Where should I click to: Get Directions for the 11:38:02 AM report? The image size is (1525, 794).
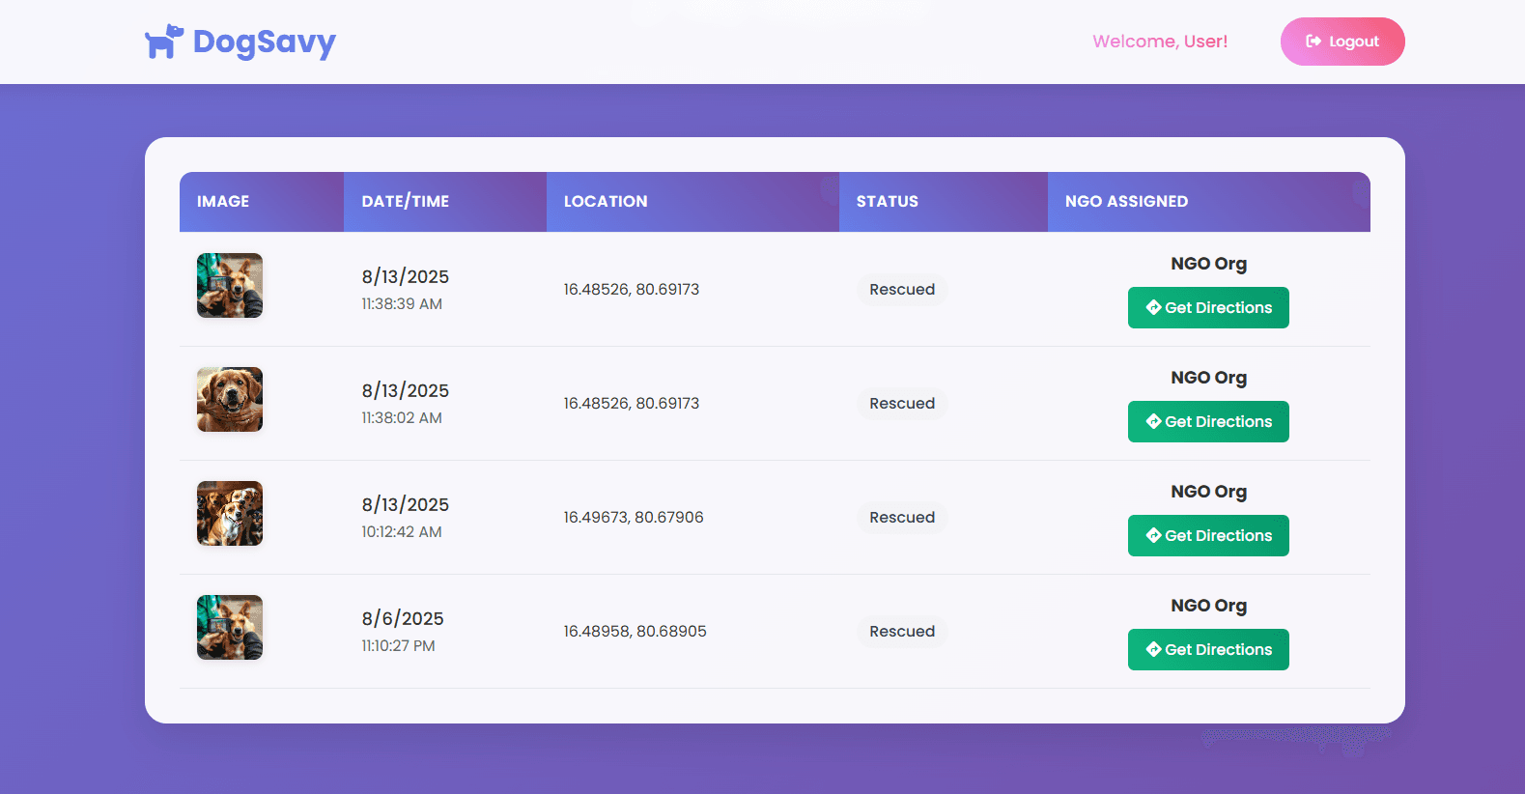(x=1208, y=422)
